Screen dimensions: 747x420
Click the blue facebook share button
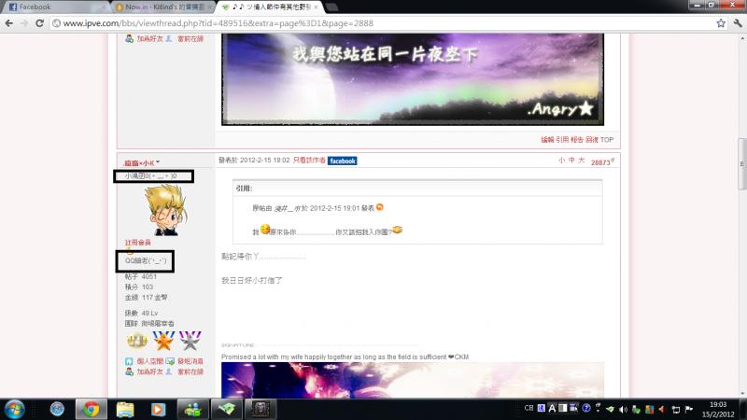click(x=343, y=161)
